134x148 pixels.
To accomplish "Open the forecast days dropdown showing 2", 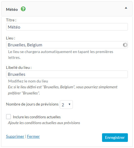I will (x=66, y=104).
